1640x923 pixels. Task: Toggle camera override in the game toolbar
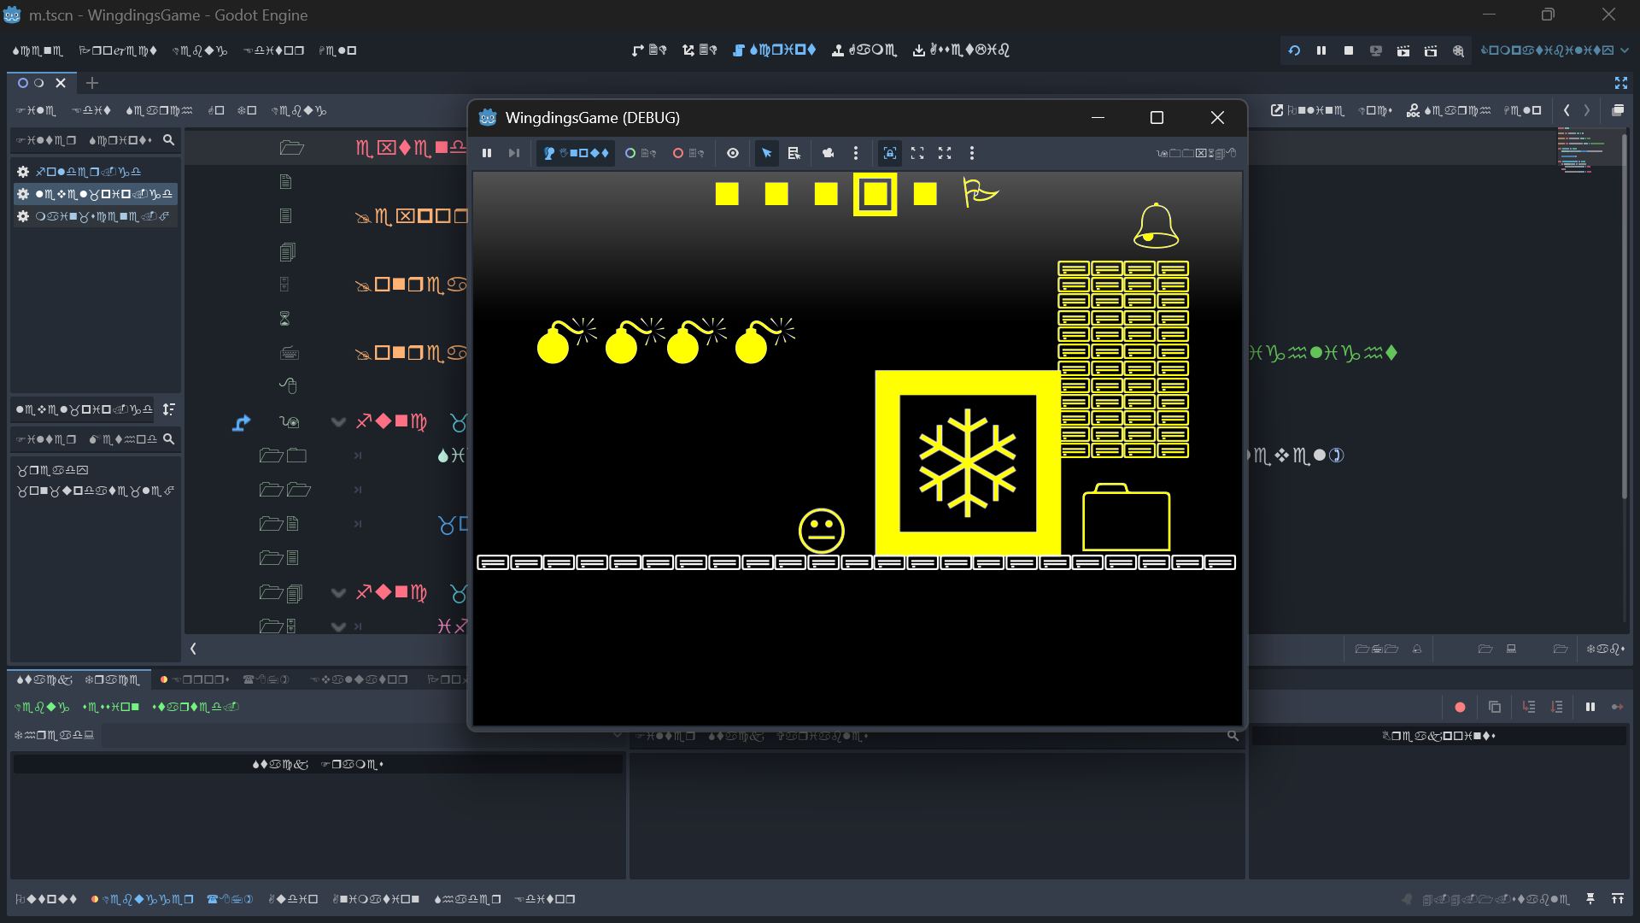(828, 153)
